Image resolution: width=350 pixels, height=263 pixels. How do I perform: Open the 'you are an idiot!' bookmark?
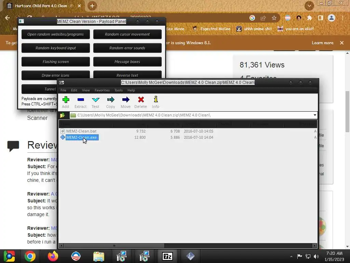(x=296, y=29)
